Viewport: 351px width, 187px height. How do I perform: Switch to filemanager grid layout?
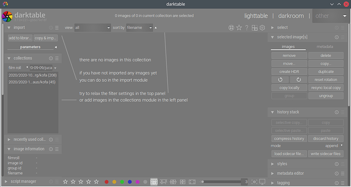click(x=154, y=181)
